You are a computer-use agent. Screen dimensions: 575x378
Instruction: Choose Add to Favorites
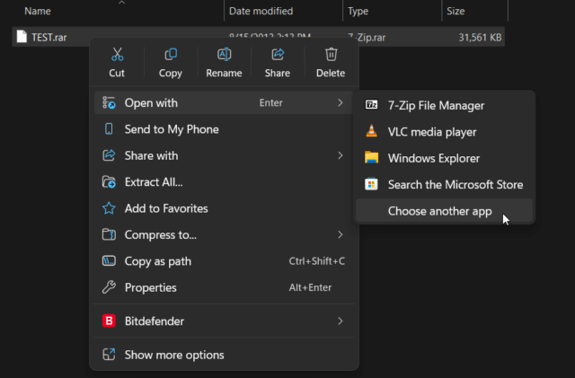(x=223, y=208)
